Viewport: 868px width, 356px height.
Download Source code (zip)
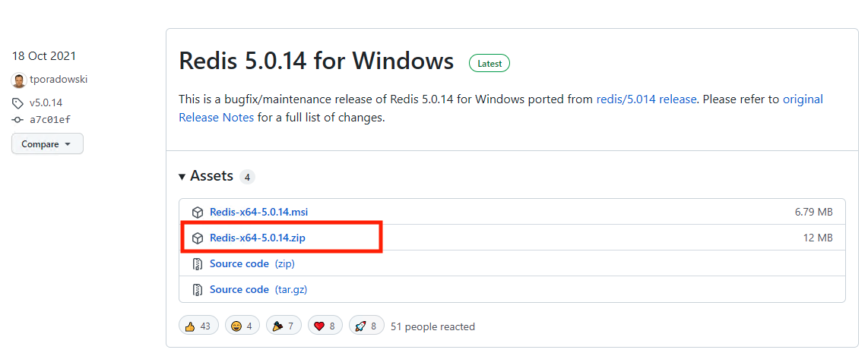tap(252, 263)
